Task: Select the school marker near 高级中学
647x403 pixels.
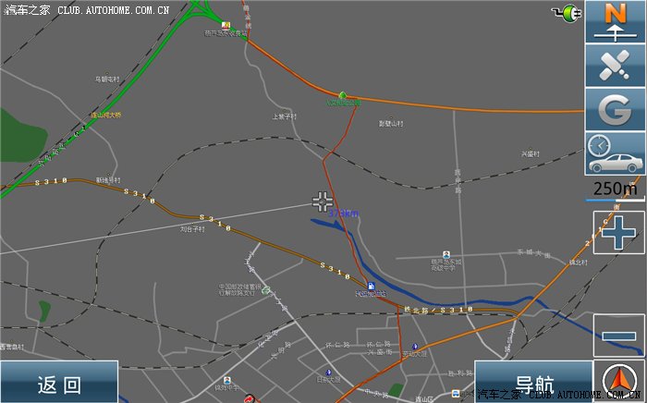Action: [x=446, y=254]
